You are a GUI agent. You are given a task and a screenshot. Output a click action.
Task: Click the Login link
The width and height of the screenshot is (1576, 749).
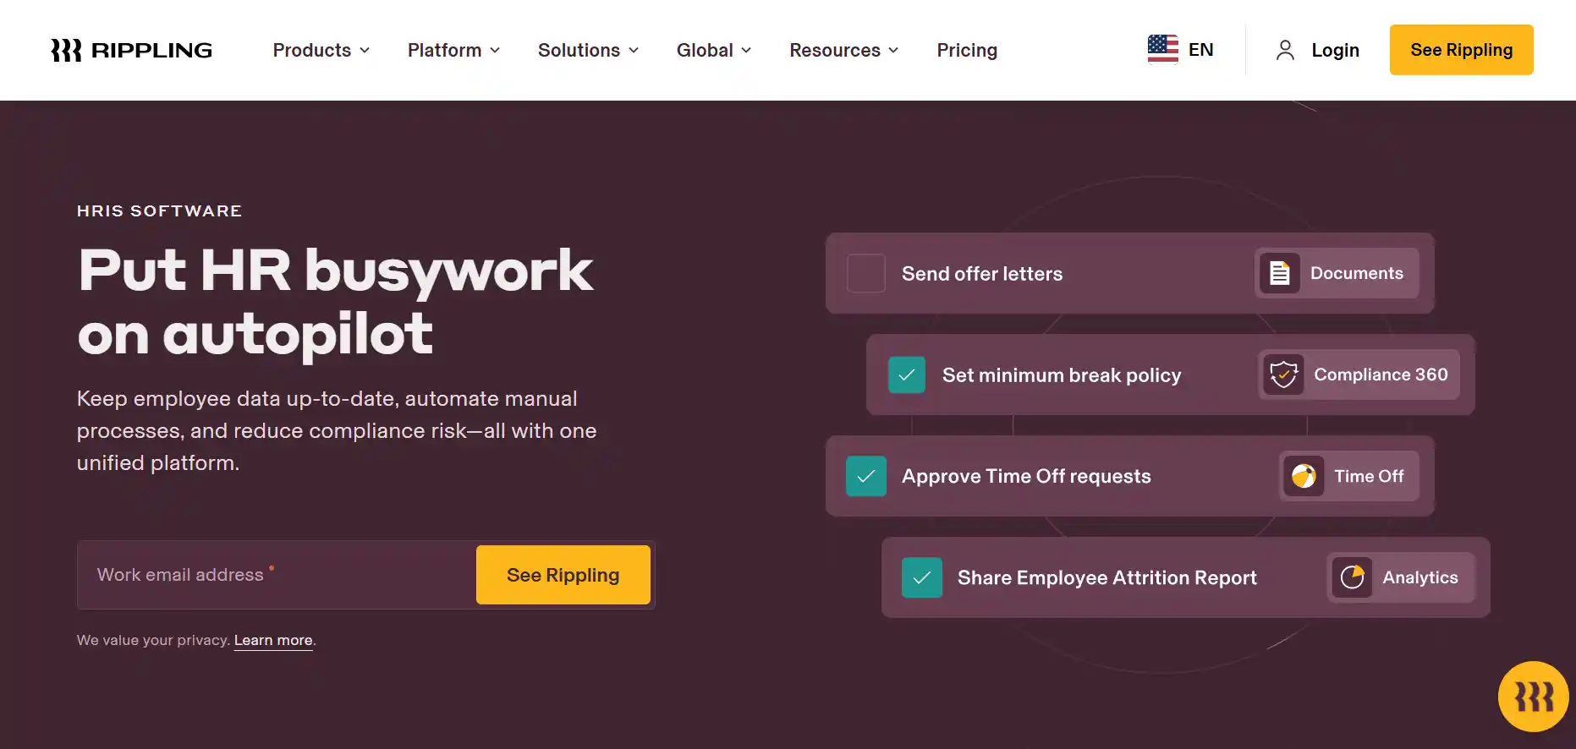point(1335,50)
